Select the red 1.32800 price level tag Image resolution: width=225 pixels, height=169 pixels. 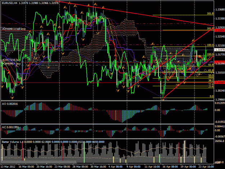point(220,30)
